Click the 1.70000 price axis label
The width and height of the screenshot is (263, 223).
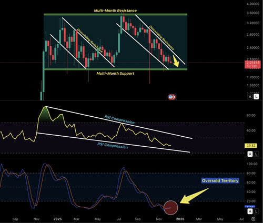(x=253, y=77)
